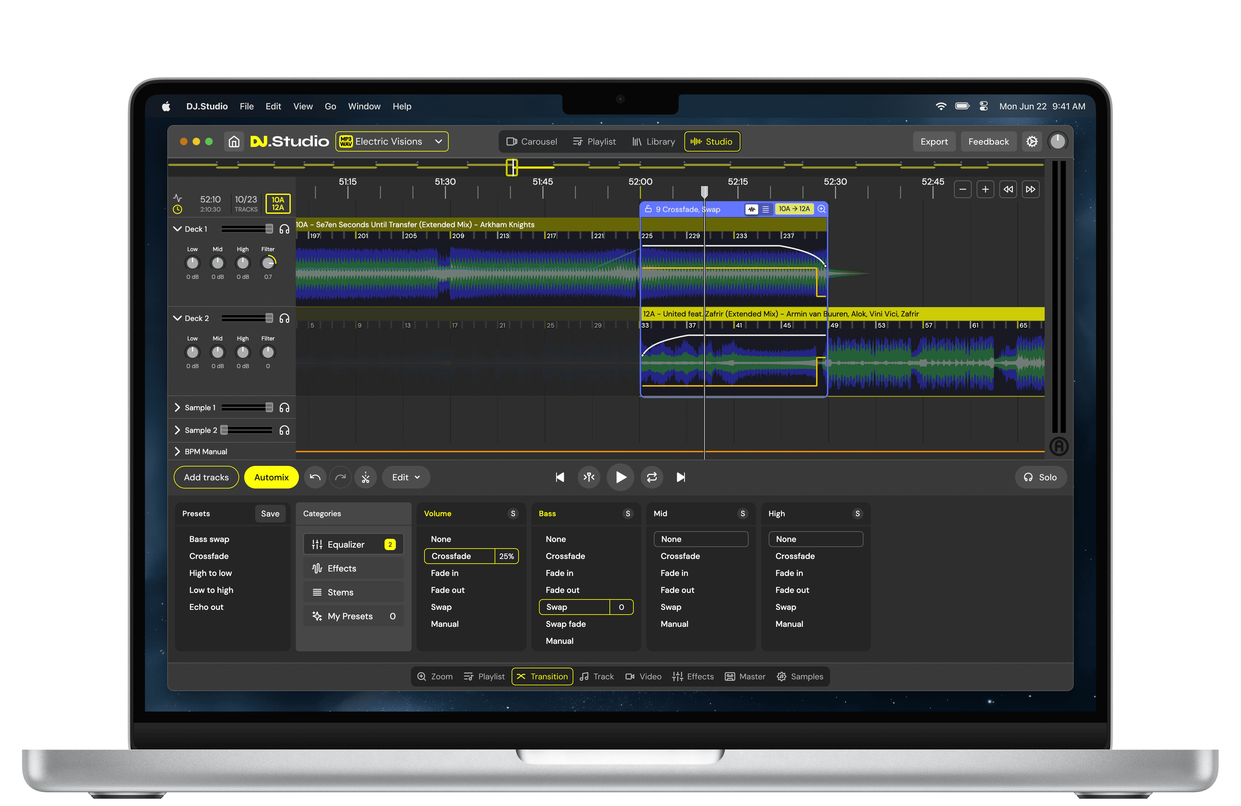Switch to the Library view tab
The width and height of the screenshot is (1241, 806).
pos(653,141)
